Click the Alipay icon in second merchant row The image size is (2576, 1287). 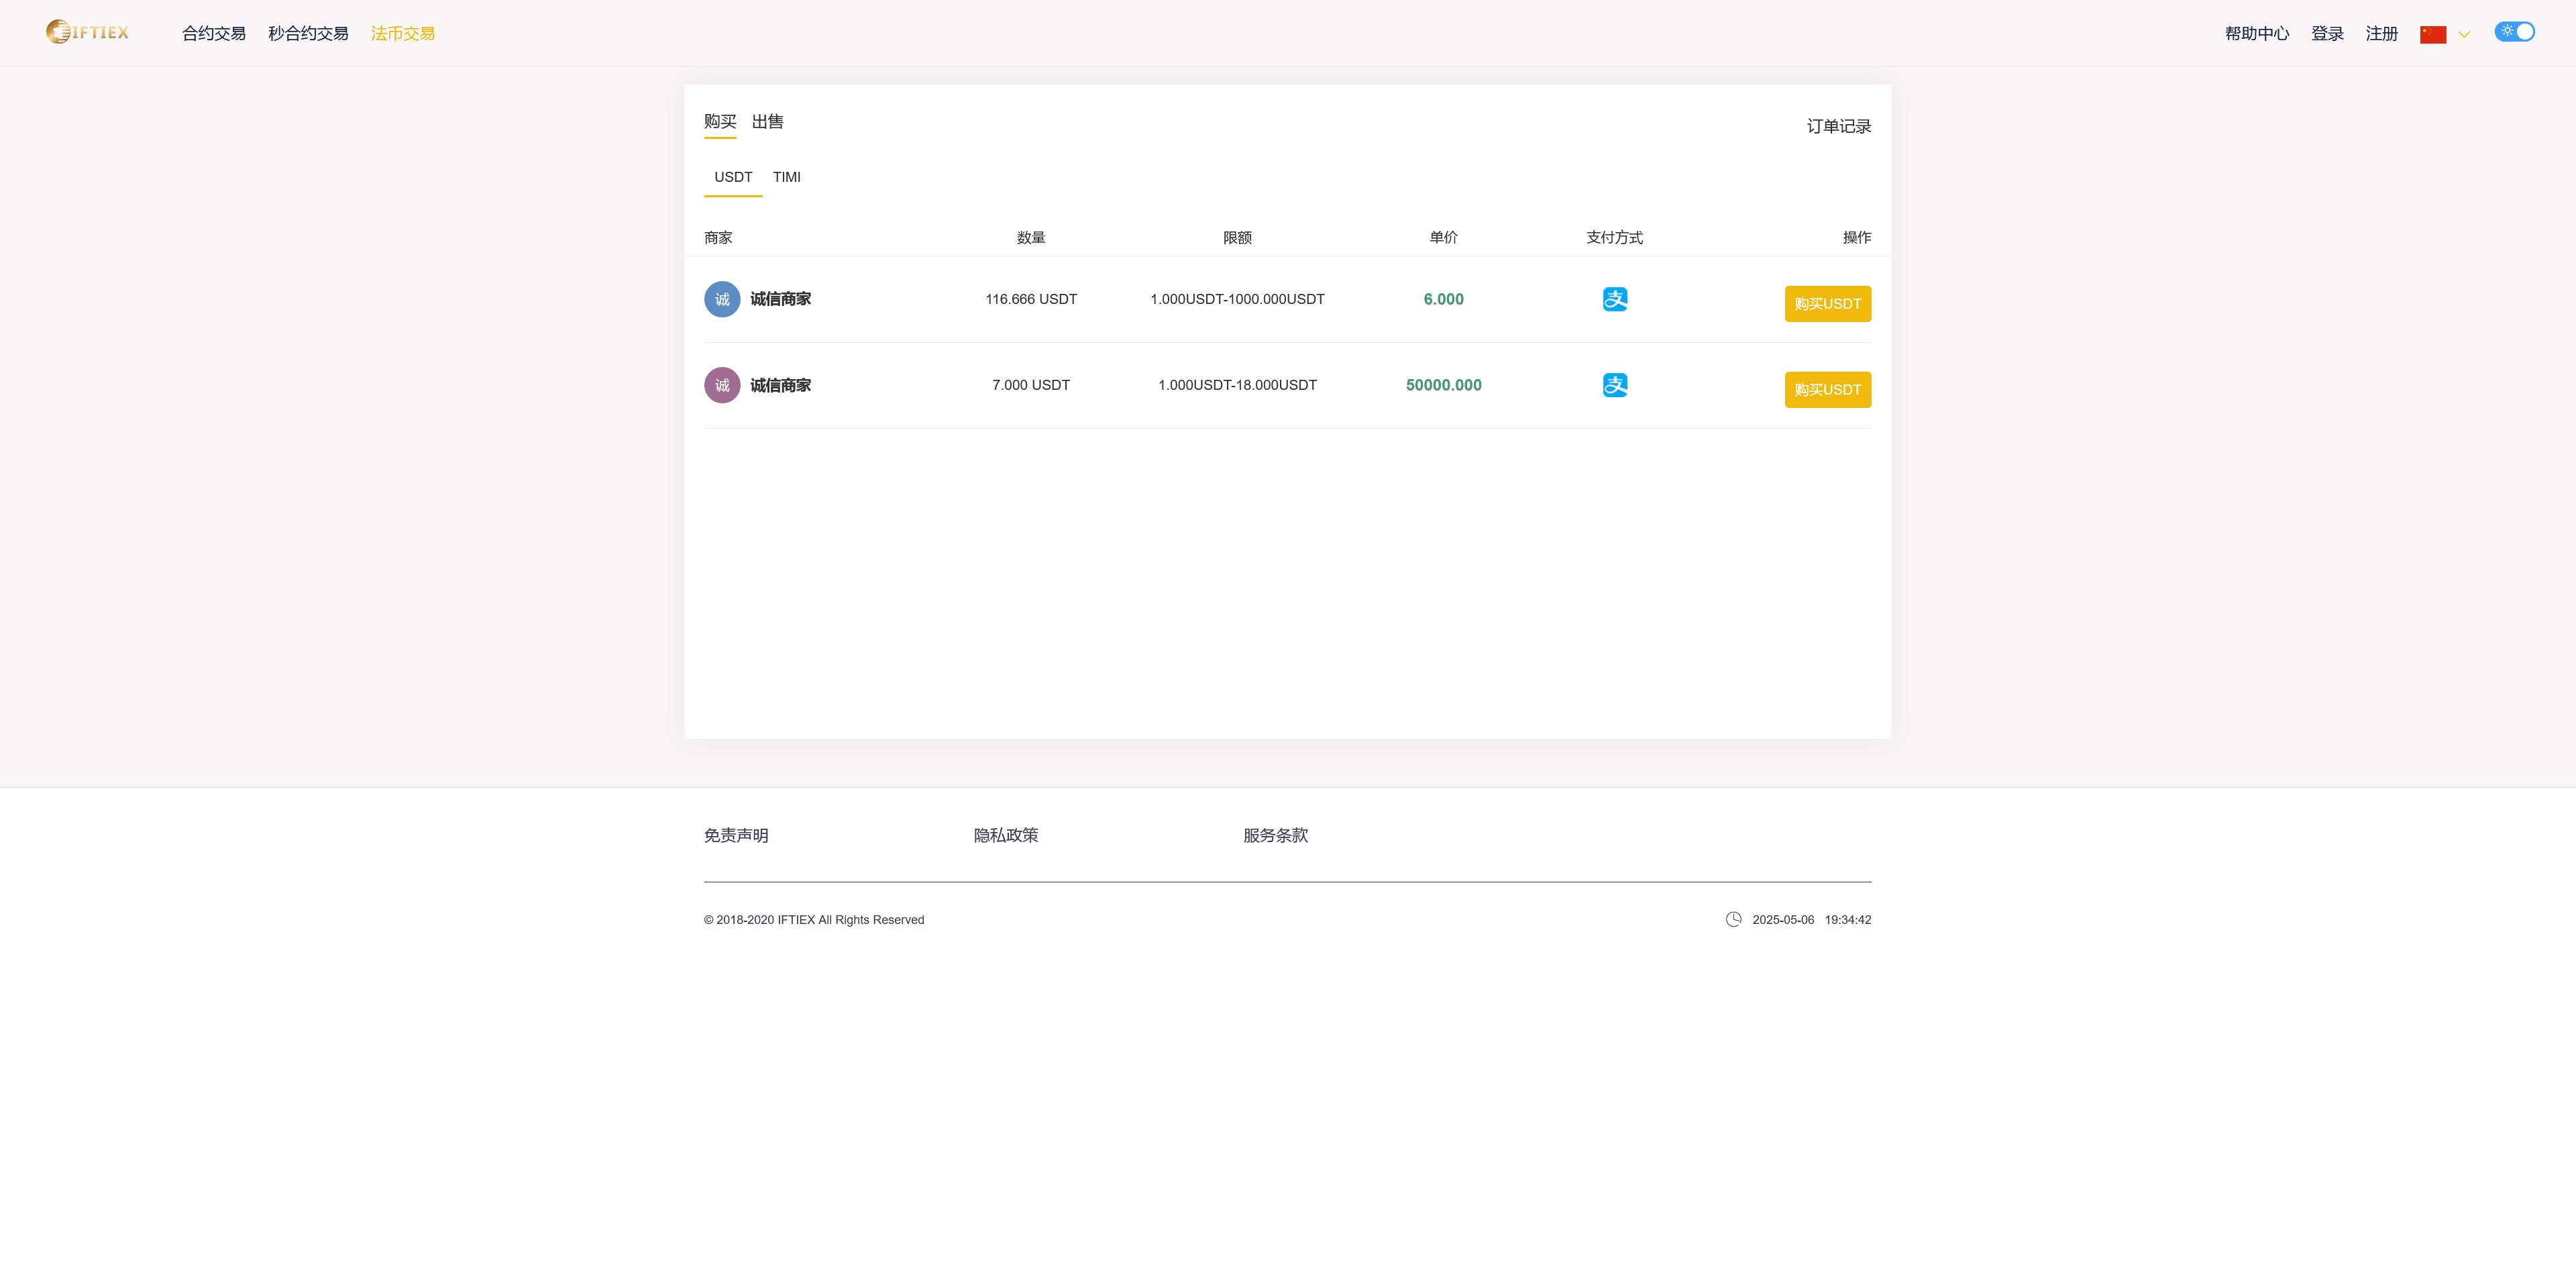[1614, 385]
